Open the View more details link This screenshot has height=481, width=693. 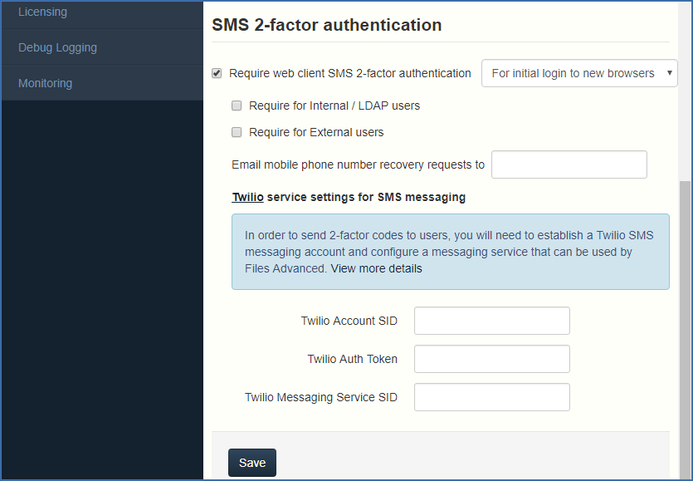tap(377, 268)
